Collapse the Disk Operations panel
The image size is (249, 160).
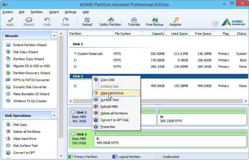[x=54, y=115]
